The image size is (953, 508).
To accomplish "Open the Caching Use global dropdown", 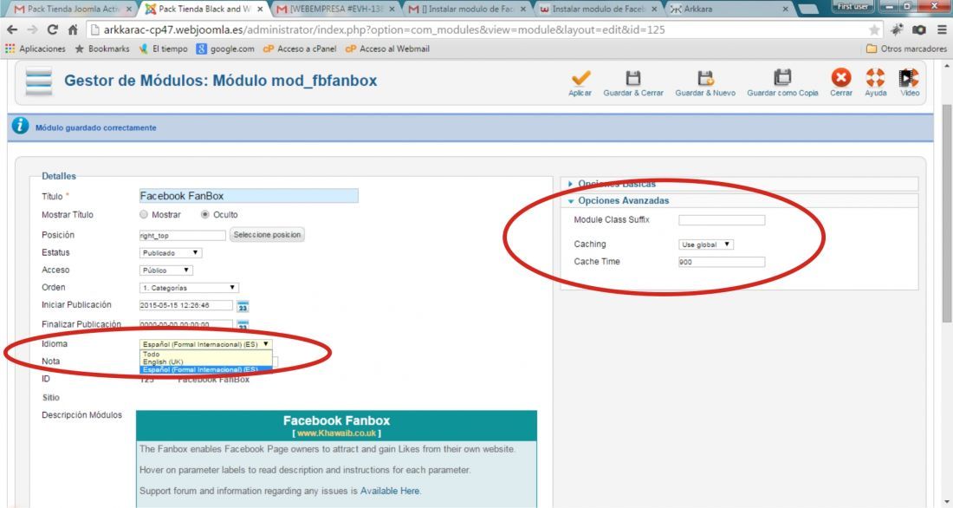I will (x=706, y=244).
